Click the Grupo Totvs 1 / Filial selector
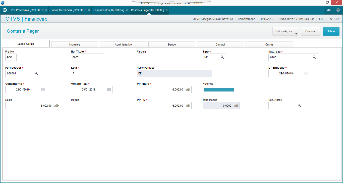Screen dimensions: 343x183 [296, 19]
